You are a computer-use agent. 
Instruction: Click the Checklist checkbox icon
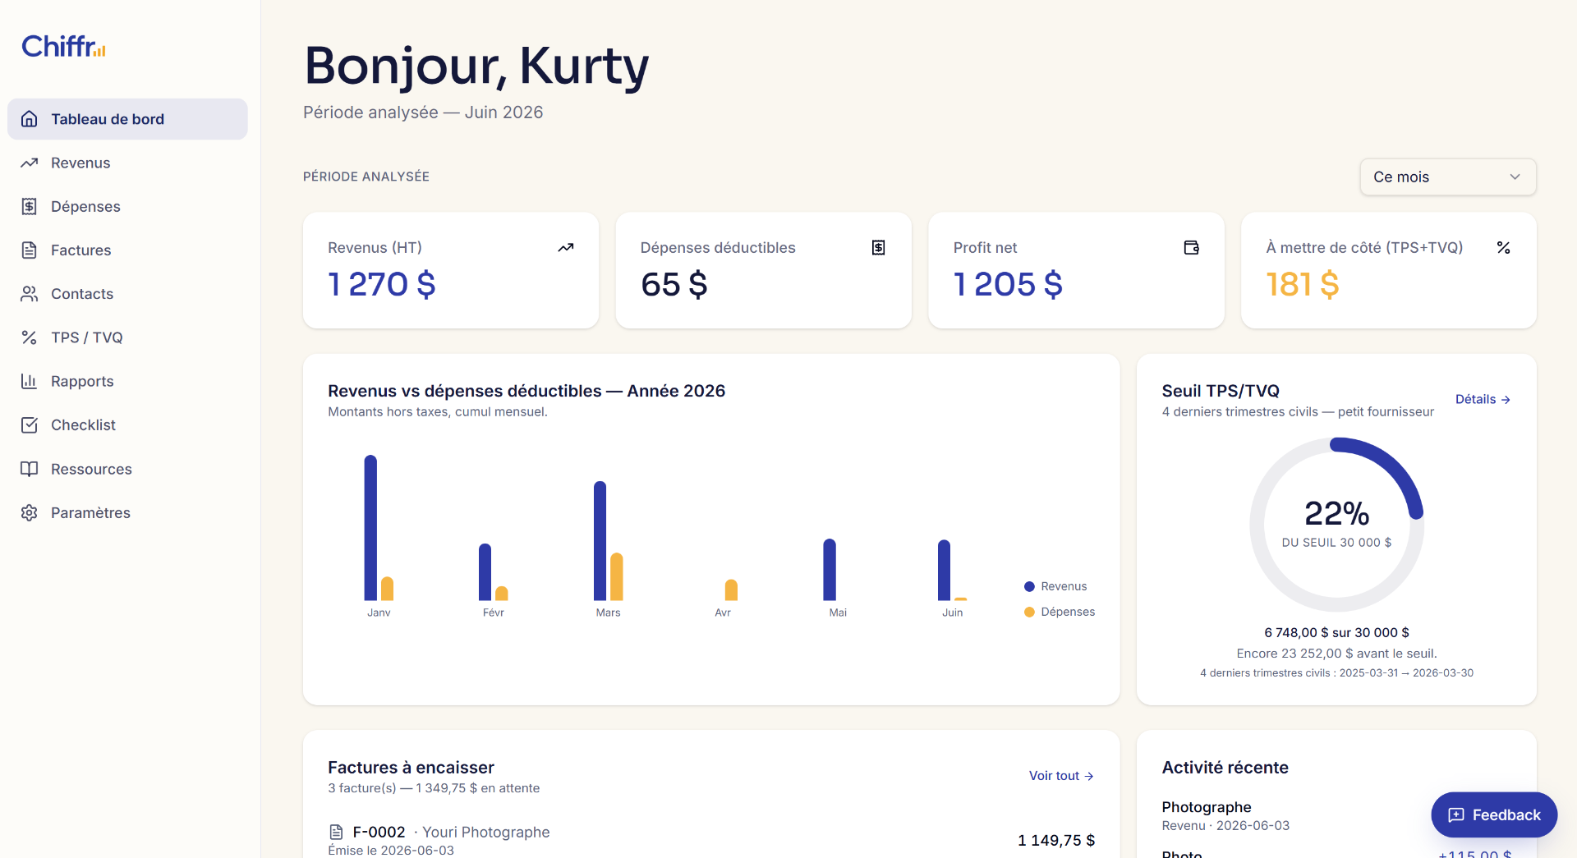[30, 424]
